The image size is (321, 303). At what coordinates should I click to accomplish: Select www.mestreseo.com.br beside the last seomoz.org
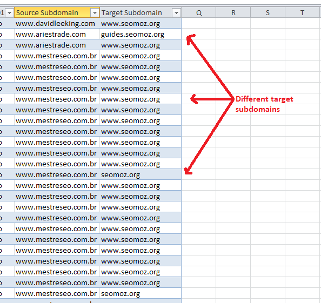57,294
